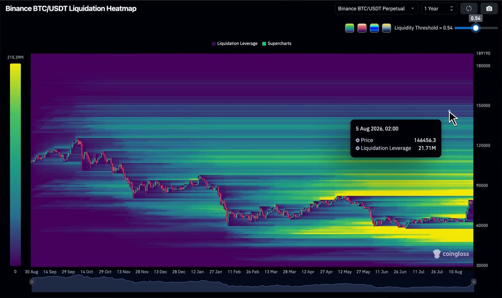Click the refresh chart icon button

click(469, 8)
